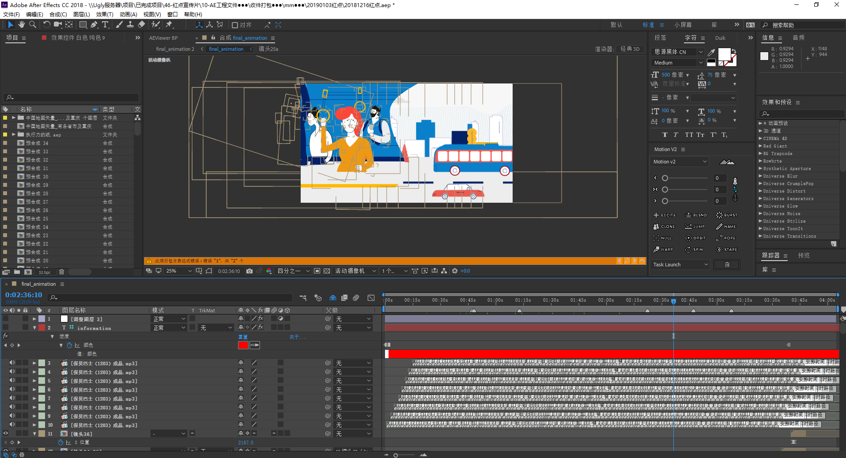Select the Puppet Pin tool
This screenshot has height=458, width=846.
169,25
